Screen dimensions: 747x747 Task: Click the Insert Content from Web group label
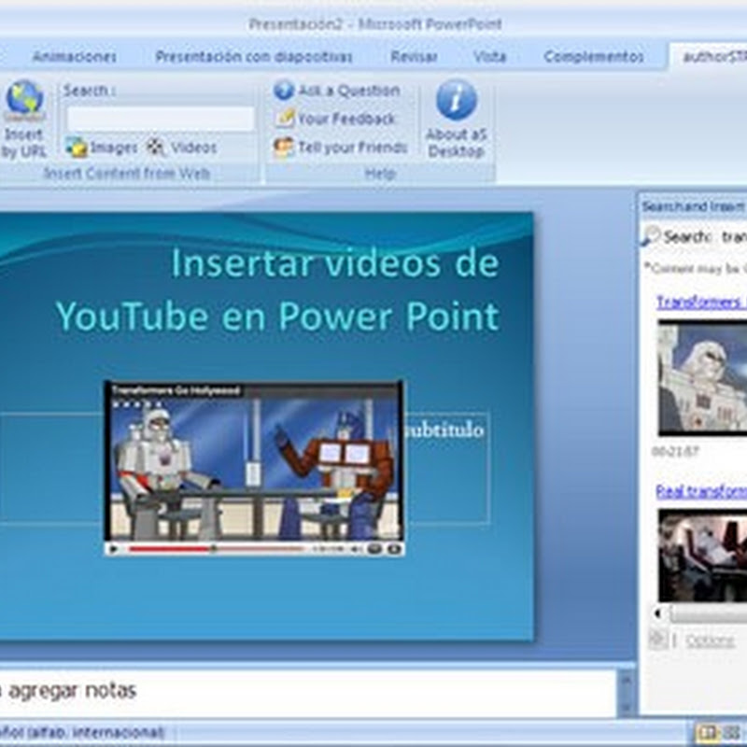click(x=127, y=173)
